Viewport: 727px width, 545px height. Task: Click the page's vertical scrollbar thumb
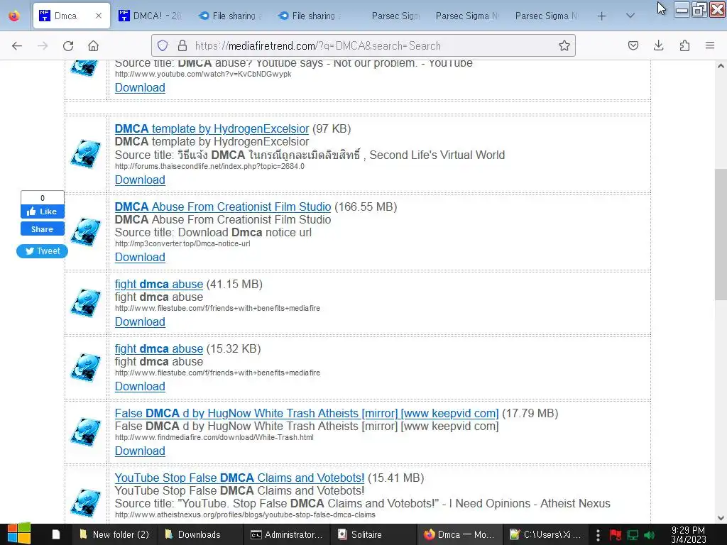pyautogui.click(x=721, y=234)
